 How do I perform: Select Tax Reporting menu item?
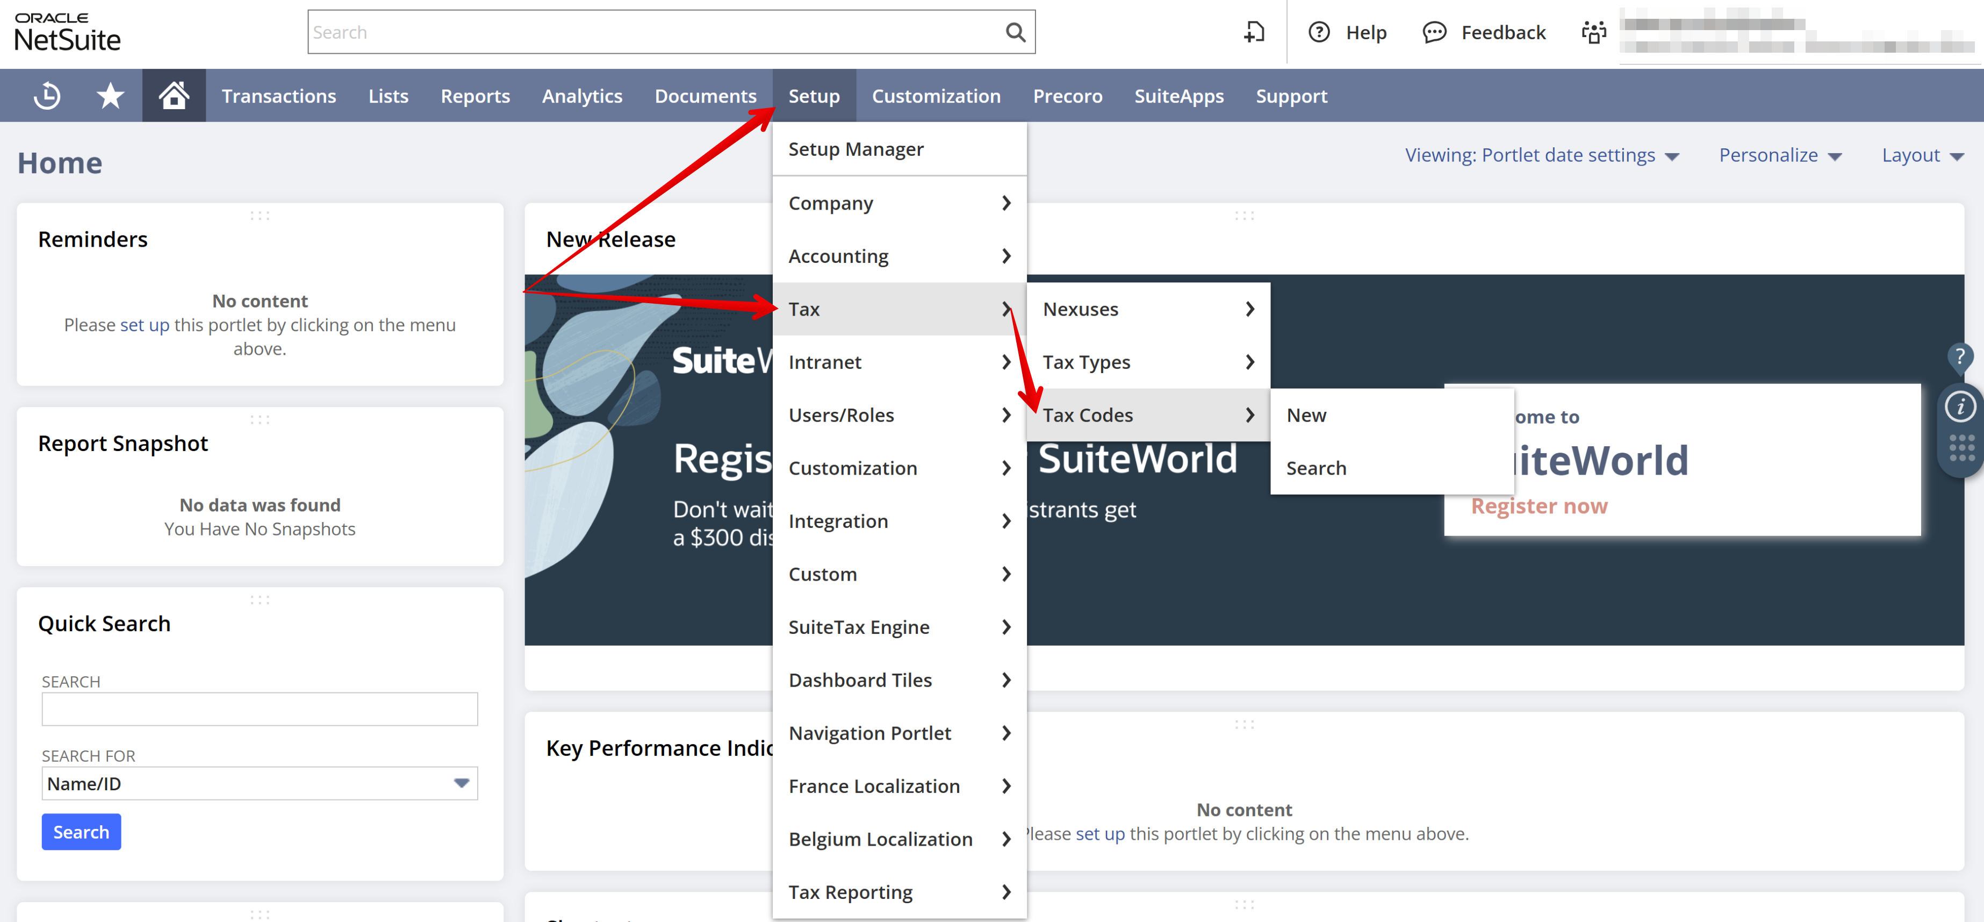click(x=899, y=893)
